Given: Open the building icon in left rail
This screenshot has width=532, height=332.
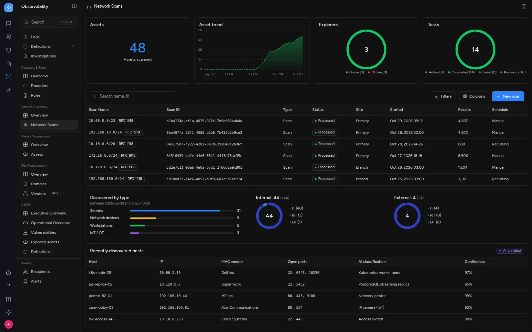Looking at the screenshot, I should click(9, 63).
